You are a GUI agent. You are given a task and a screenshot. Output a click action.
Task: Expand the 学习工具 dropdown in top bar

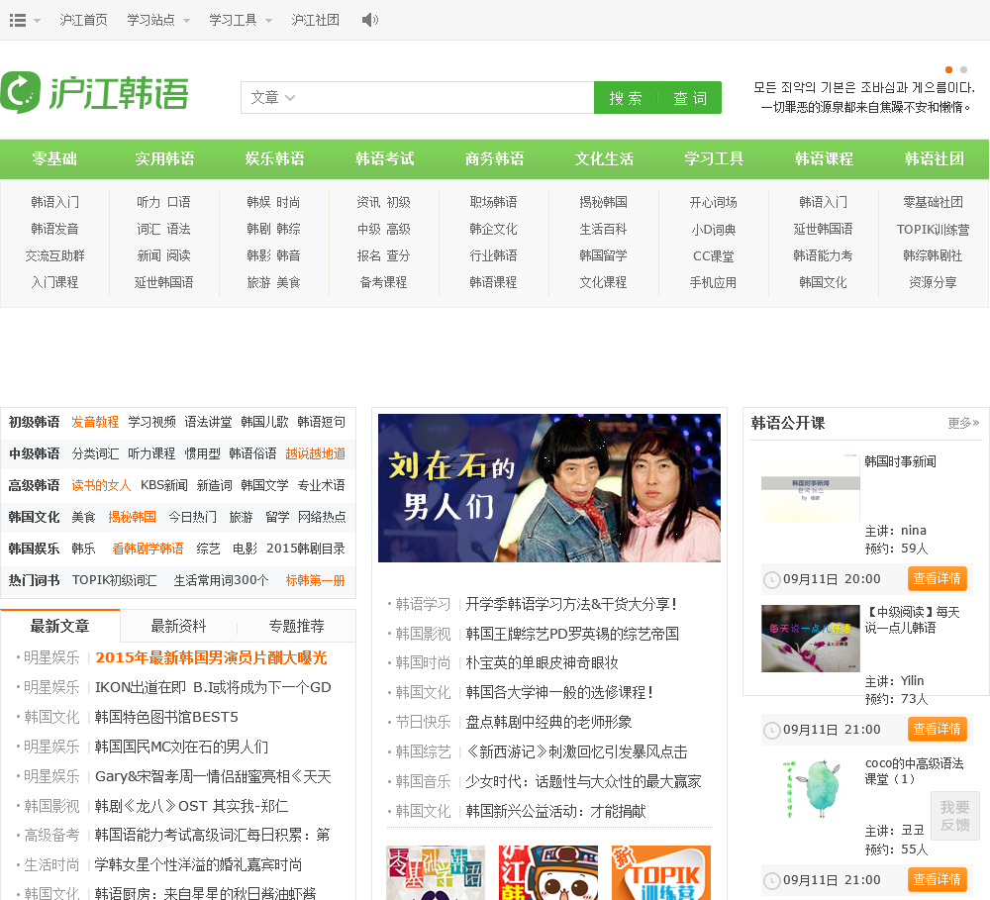(240, 20)
